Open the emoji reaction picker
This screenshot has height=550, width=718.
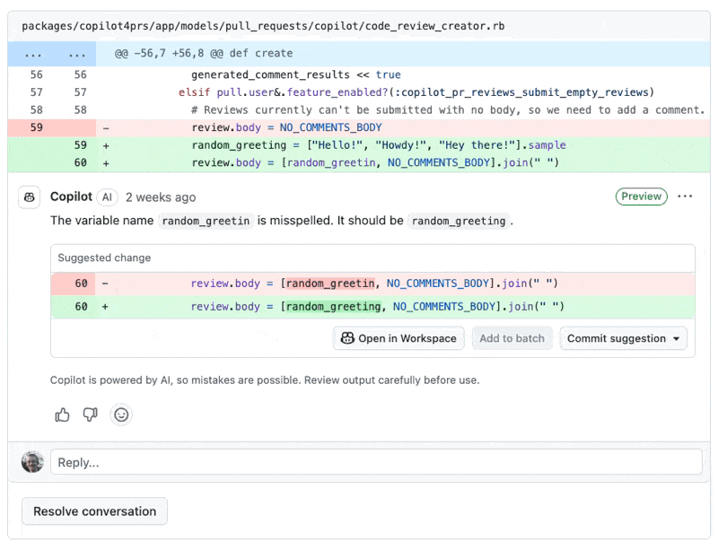pos(121,415)
